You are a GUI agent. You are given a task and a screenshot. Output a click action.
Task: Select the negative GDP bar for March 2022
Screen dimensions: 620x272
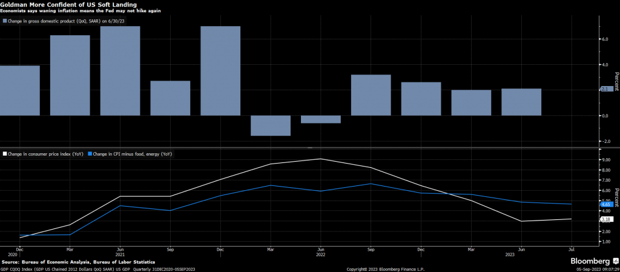[271, 125]
